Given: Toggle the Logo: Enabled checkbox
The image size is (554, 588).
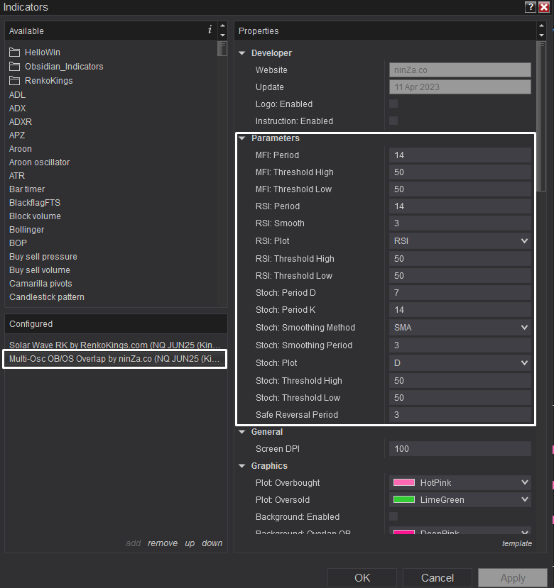Looking at the screenshot, I should coord(393,104).
